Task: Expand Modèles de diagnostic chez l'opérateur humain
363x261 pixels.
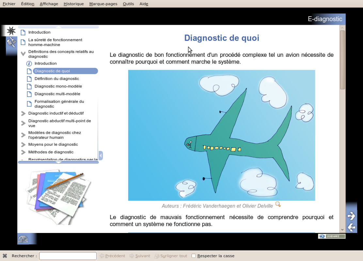Action: tap(23, 135)
